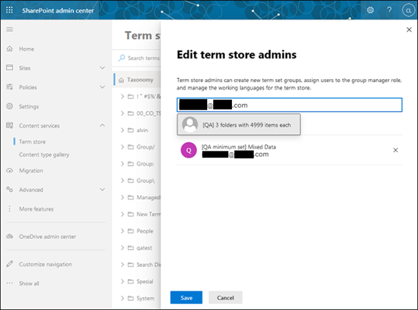Screen dimensions: 418x310
Task: Expand the Sites navigation section
Action: 102,68
